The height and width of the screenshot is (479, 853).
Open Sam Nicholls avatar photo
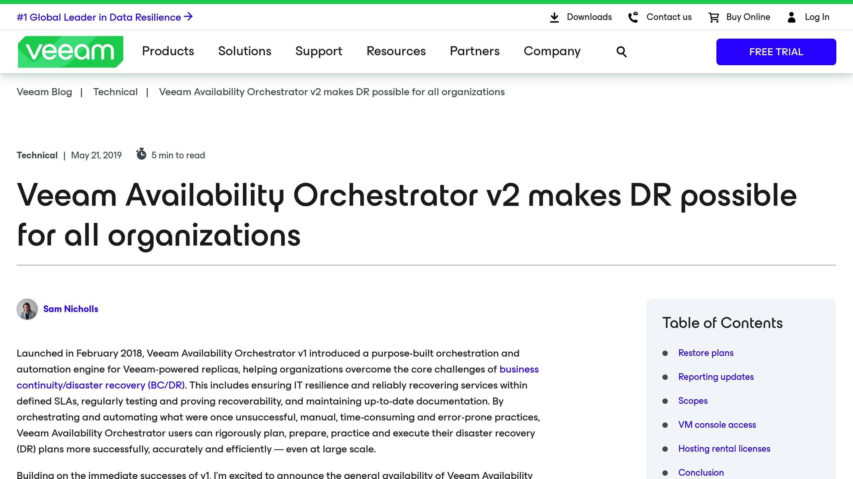coord(27,309)
